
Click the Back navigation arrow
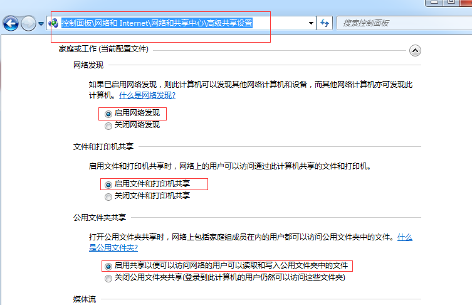(11, 23)
